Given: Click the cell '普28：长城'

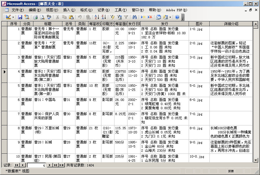Looking at the screenshot, I should (48, 146).
